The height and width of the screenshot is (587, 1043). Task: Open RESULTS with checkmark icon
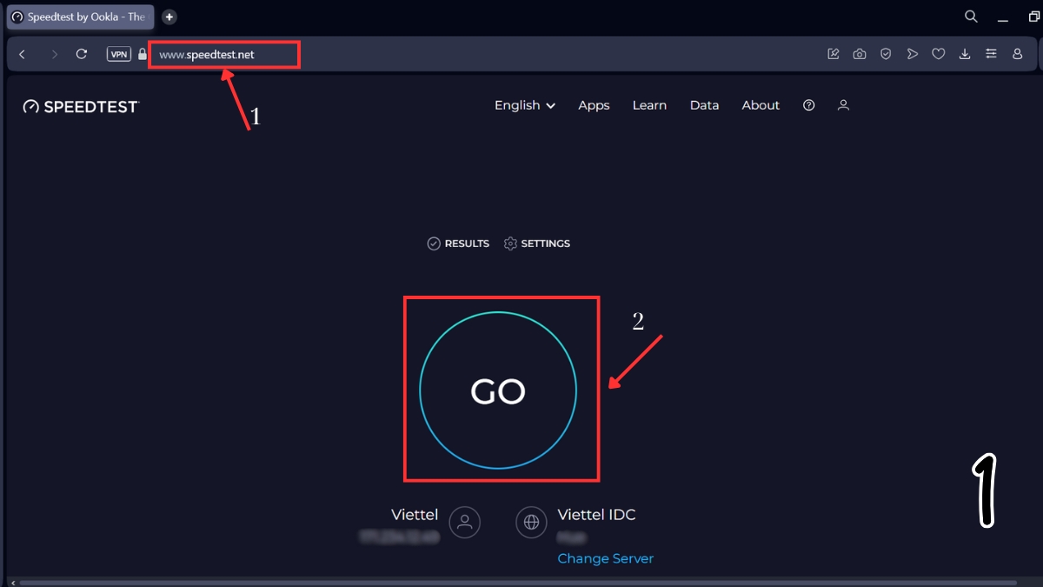click(458, 243)
